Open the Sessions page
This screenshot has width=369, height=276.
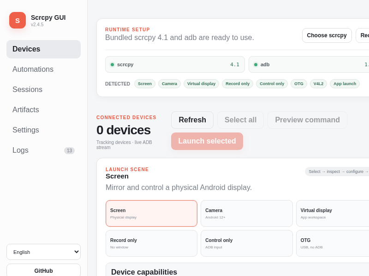tap(43, 89)
